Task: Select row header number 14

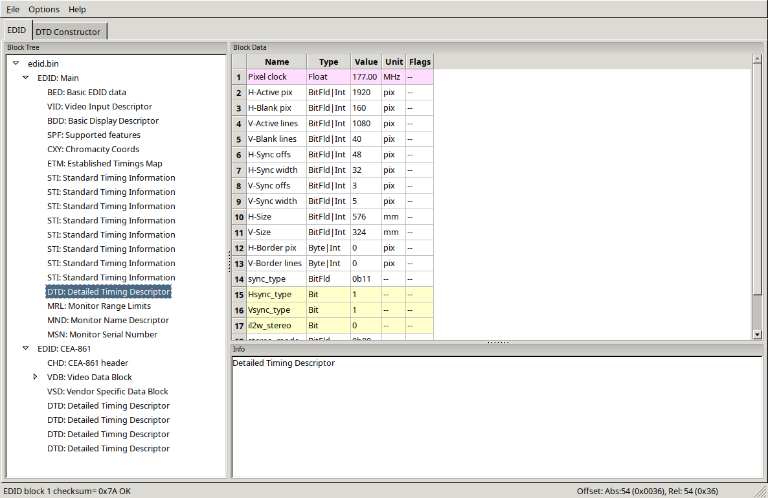Action: coord(239,279)
